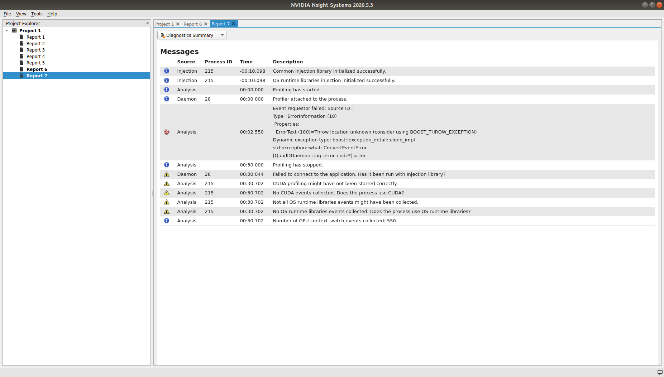Click the Source column header
664x377 pixels.
pos(186,62)
